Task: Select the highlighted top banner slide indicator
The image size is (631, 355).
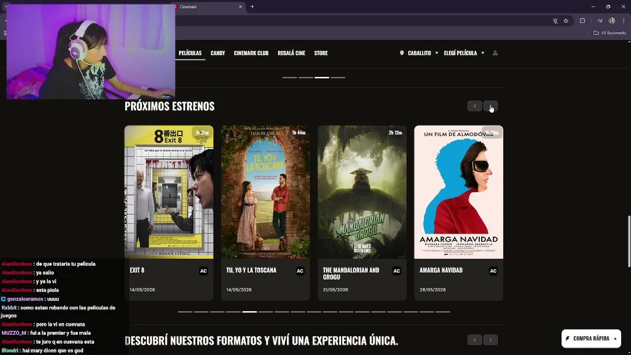Action: [x=322, y=77]
